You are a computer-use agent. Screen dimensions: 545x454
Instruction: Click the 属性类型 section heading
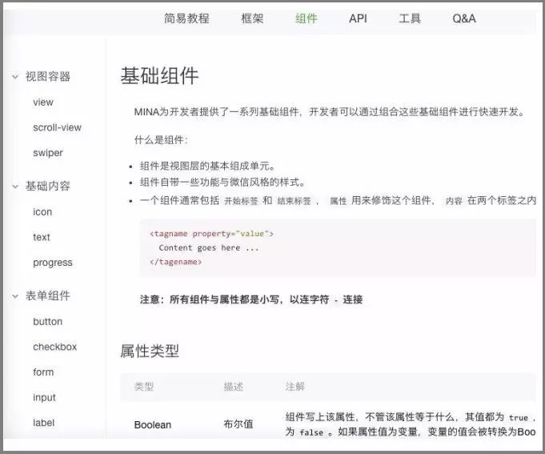click(x=150, y=351)
